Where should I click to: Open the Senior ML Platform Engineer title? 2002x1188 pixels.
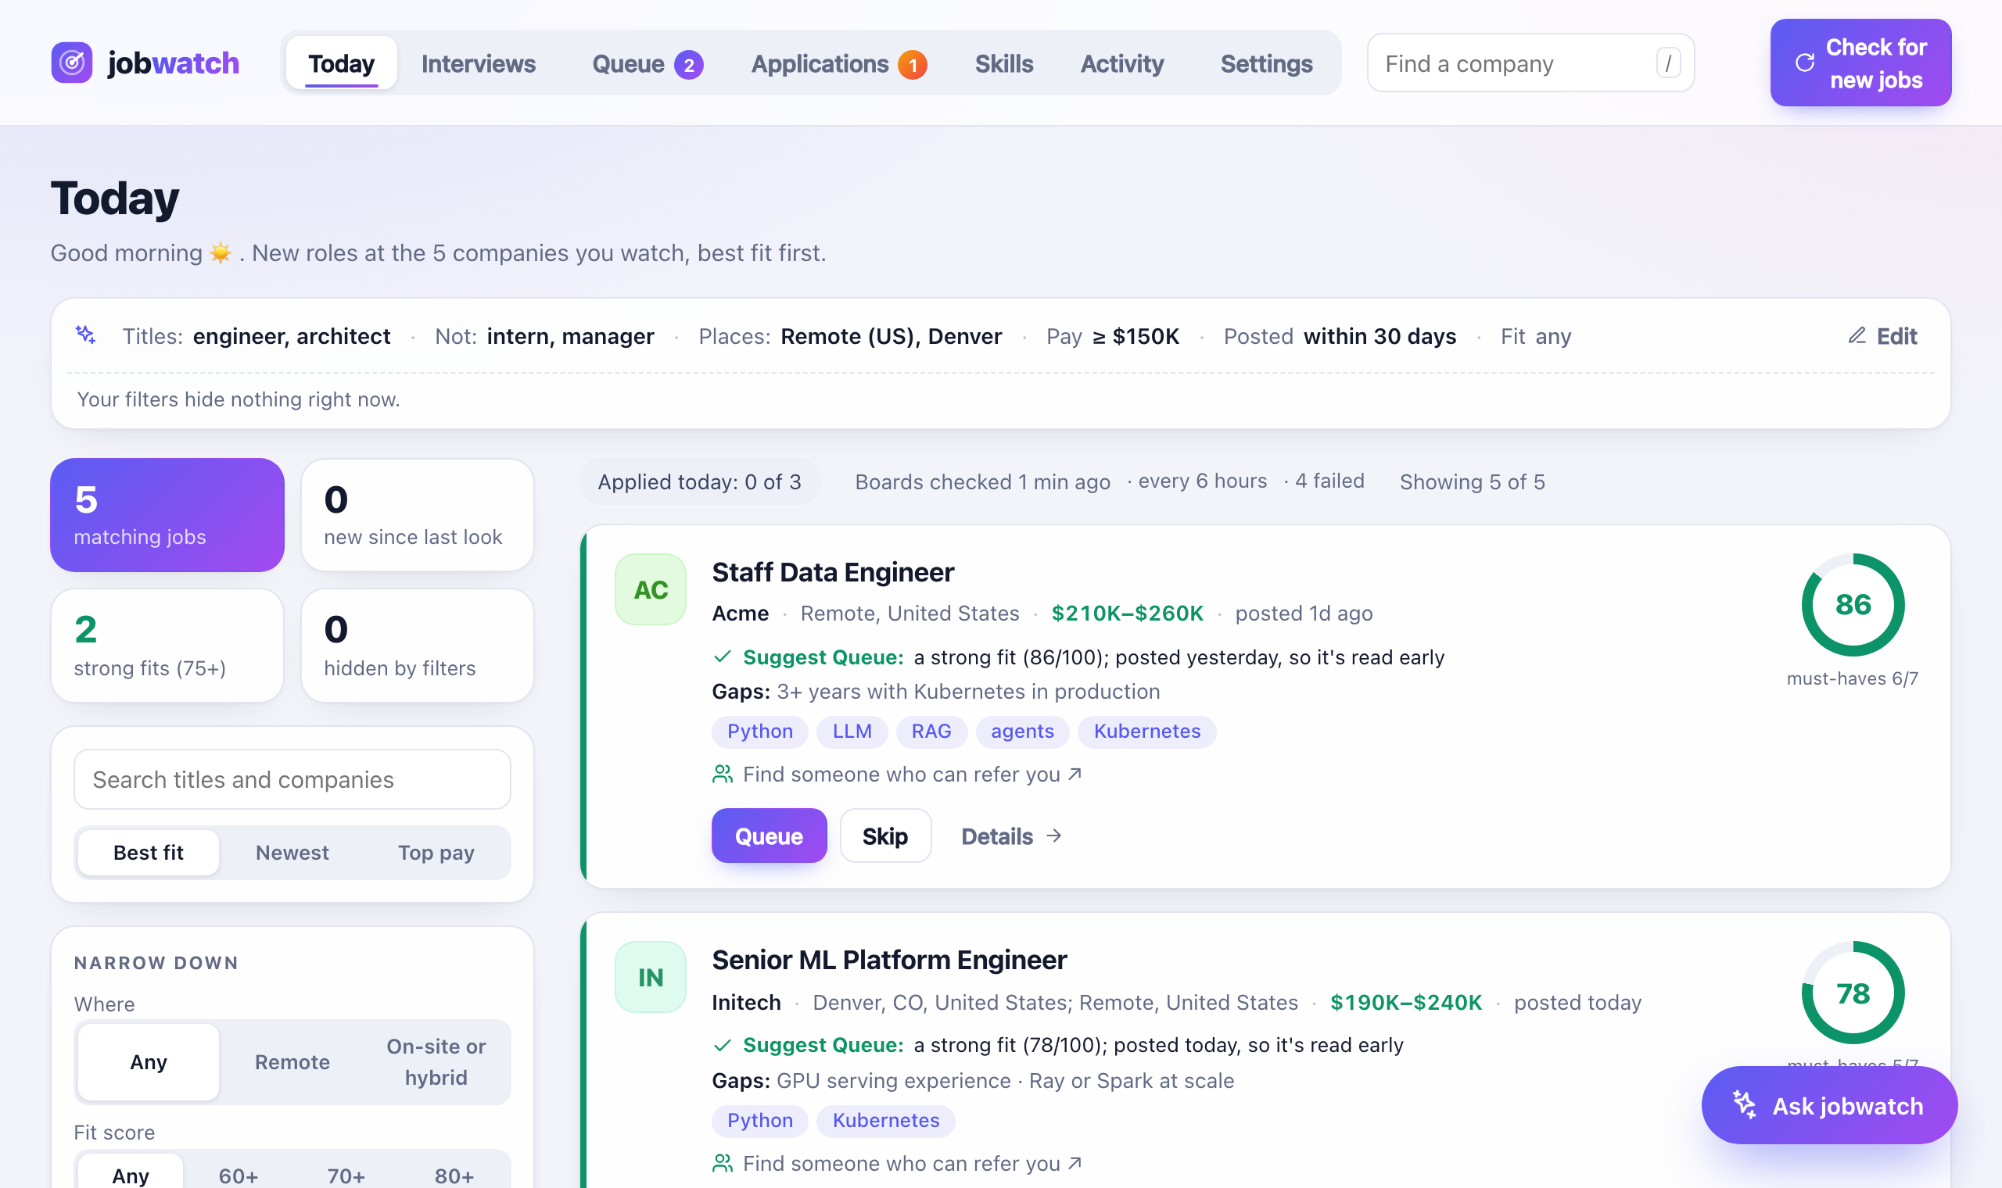click(889, 960)
